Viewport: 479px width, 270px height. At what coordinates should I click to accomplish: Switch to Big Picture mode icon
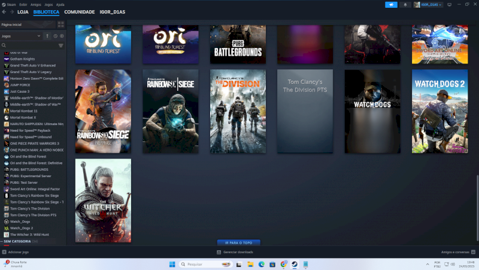(x=449, y=5)
